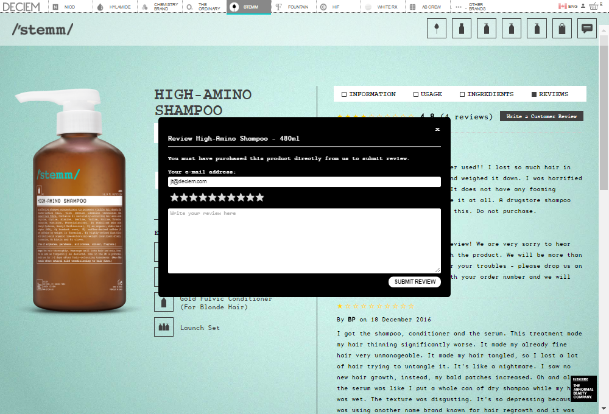The width and height of the screenshot is (609, 414).
Task: Open the HIF brand in the top bar
Action: pyautogui.click(x=338, y=7)
